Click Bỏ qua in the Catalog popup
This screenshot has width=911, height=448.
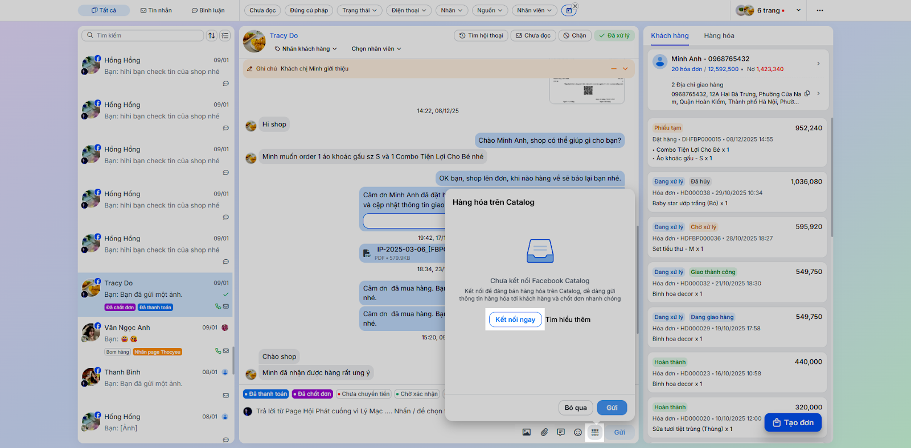point(576,408)
